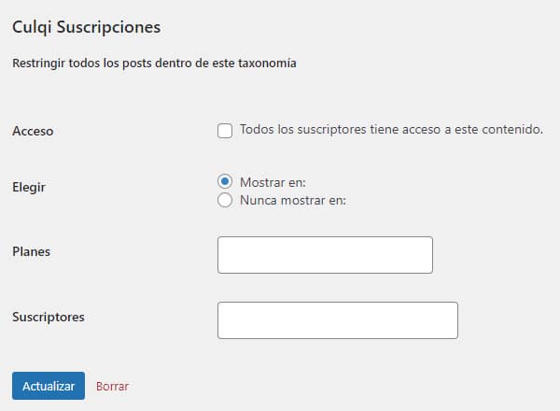Click the word "Nunca" beside the second radio
560x411 pixels.
click(258, 200)
